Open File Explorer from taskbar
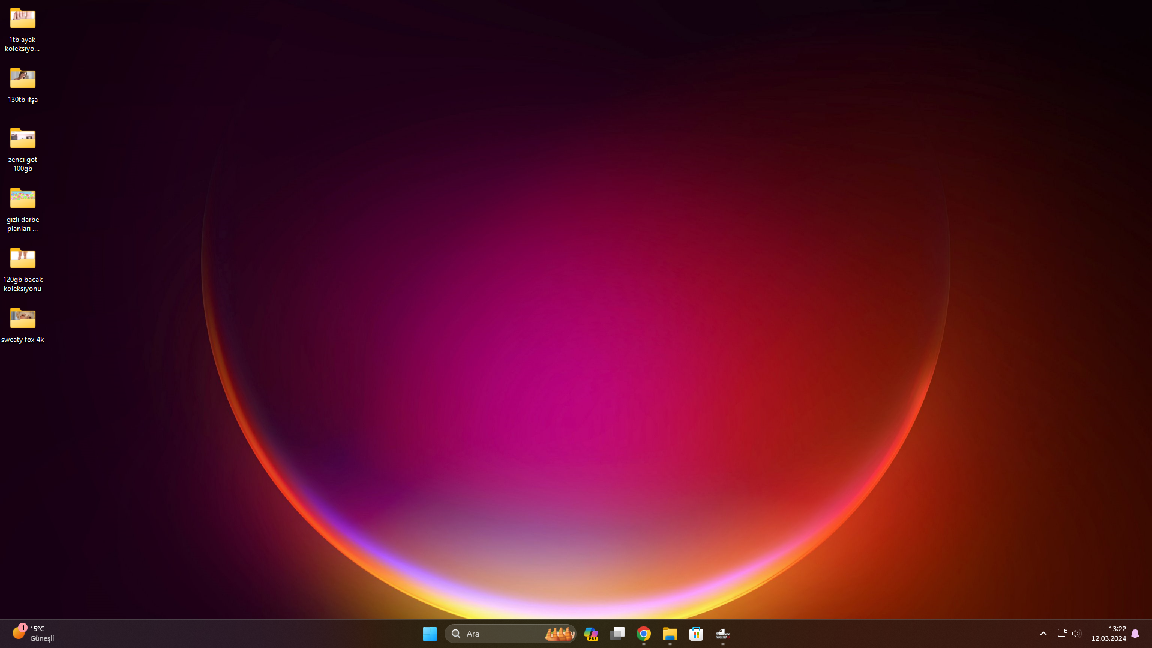Screen dimensions: 1152x648 670,634
